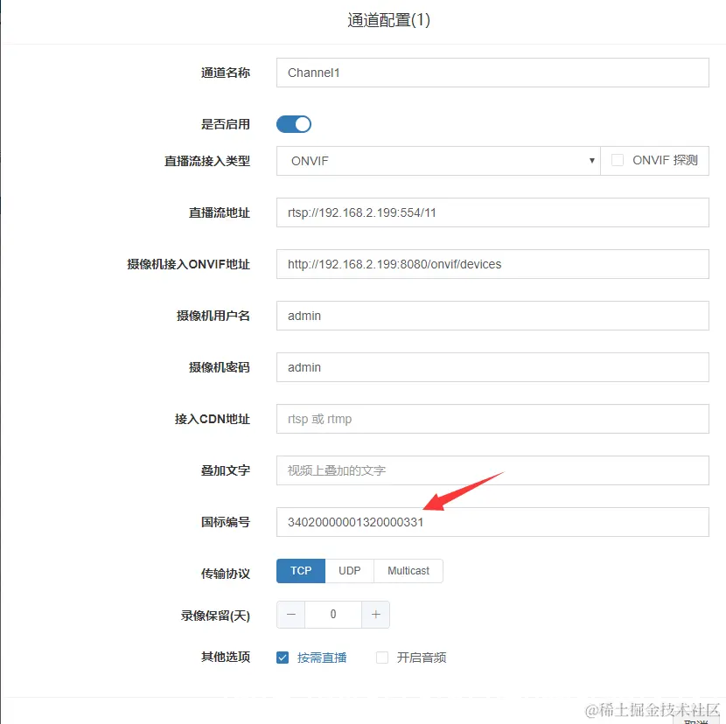Image resolution: width=726 pixels, height=724 pixels.
Task: Click the dropdown arrow on the stream type selector
Action: 592,161
